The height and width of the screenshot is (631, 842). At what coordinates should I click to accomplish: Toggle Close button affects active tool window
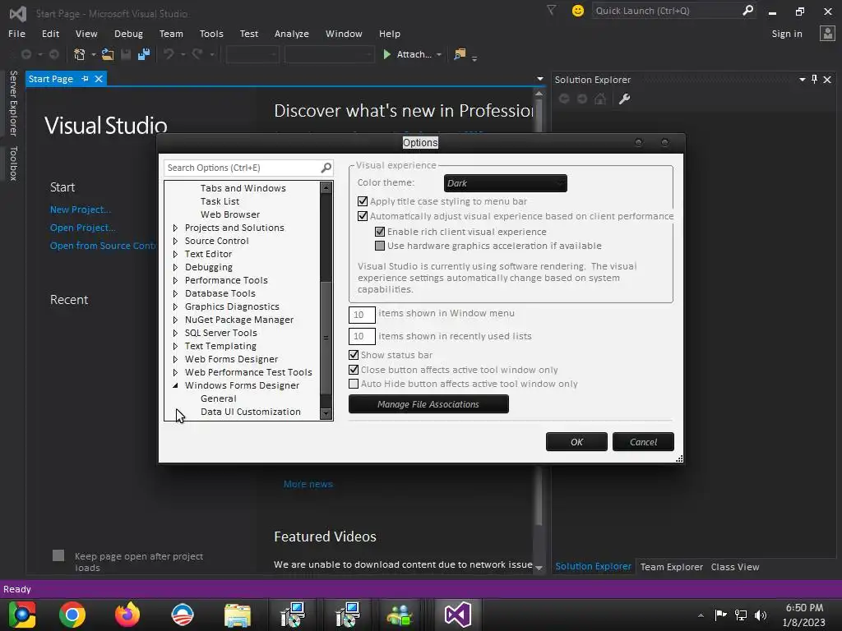click(354, 370)
